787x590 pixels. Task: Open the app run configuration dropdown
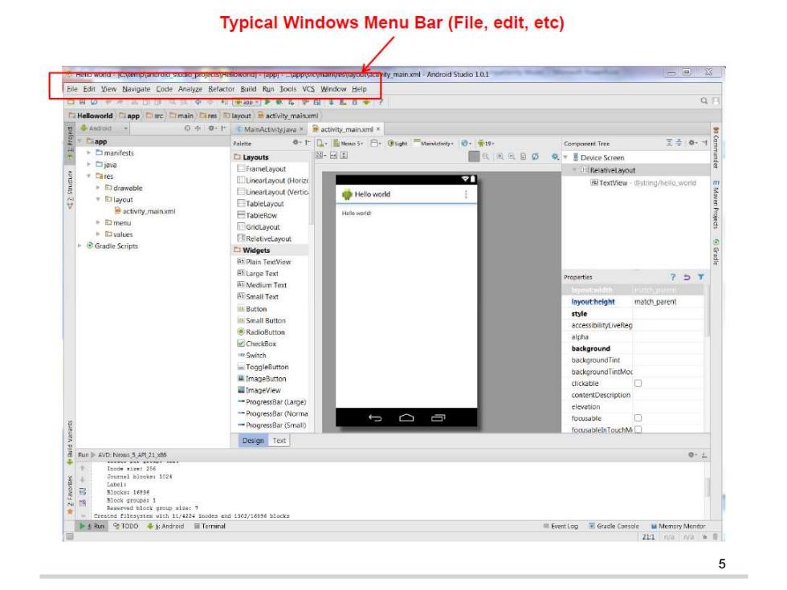[246, 102]
